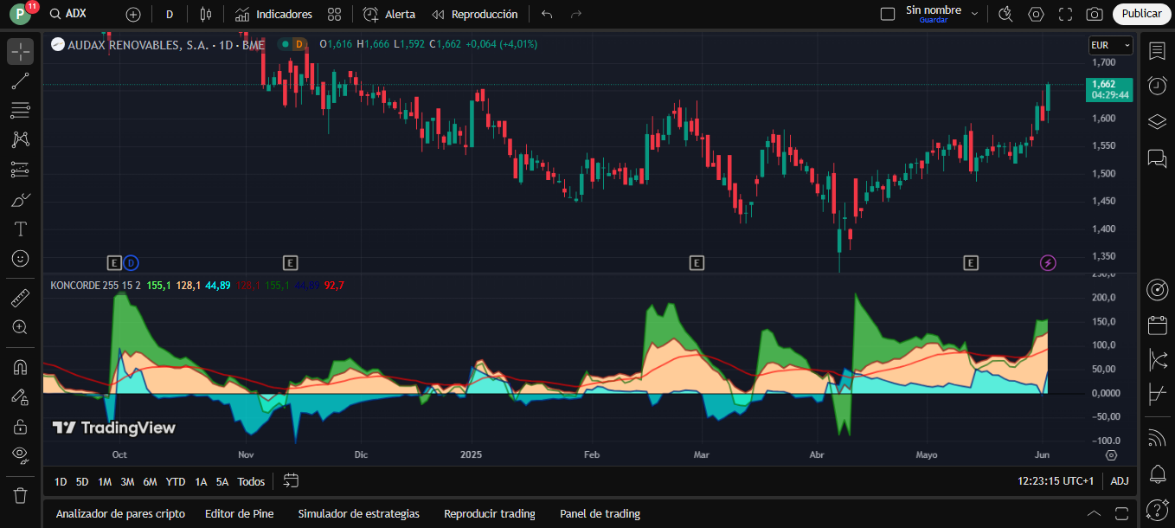The width and height of the screenshot is (1175, 528).
Task: Open the radar screener icon
Action: coord(1158,290)
